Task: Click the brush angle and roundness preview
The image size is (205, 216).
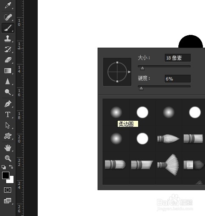Action: pos(117,72)
